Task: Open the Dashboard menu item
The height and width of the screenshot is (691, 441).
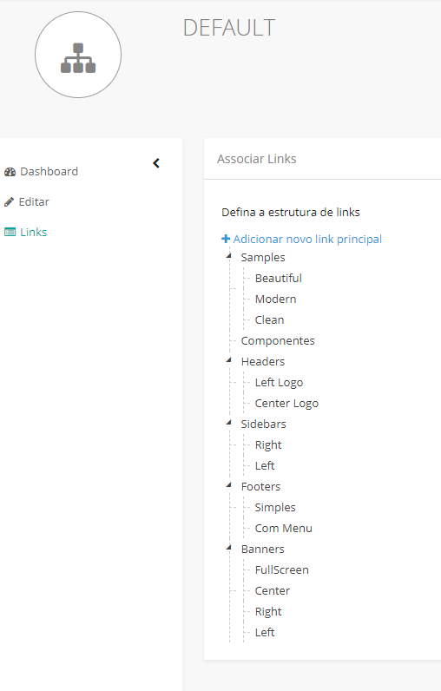Action: (x=49, y=171)
